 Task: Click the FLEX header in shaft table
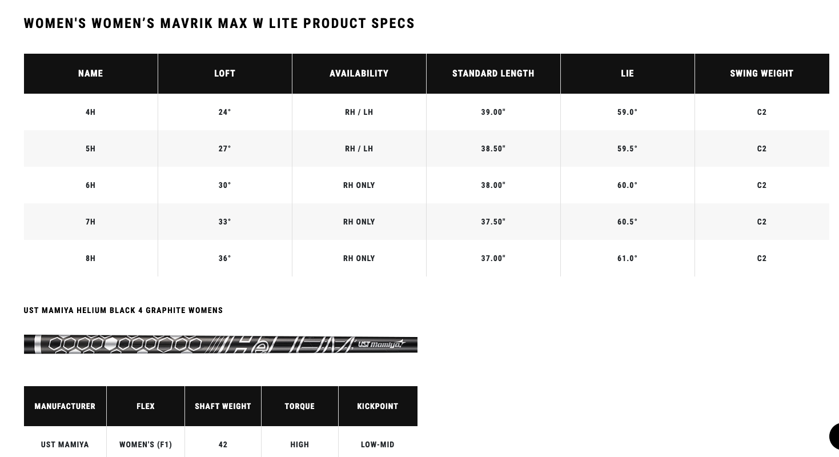point(146,406)
